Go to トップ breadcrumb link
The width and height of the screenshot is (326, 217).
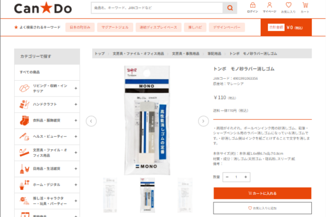pyautogui.click(x=100, y=54)
